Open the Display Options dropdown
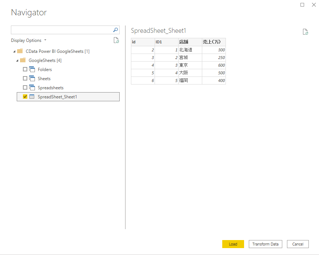This screenshot has width=319, height=255. tap(29, 40)
